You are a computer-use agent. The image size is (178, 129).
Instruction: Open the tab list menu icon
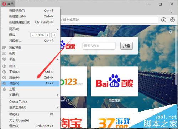pyautogui.click(x=172, y=11)
